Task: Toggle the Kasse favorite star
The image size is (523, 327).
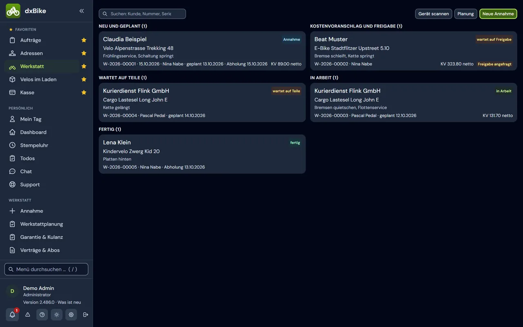Action: pyautogui.click(x=84, y=92)
